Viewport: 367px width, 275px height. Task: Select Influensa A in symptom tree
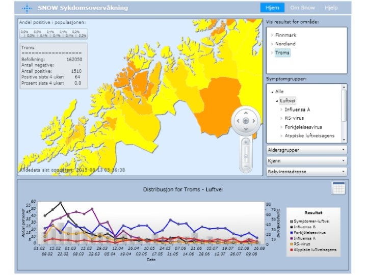point(297,109)
